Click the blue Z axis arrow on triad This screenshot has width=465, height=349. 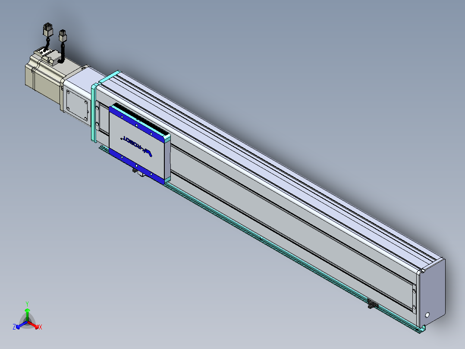click(21, 326)
